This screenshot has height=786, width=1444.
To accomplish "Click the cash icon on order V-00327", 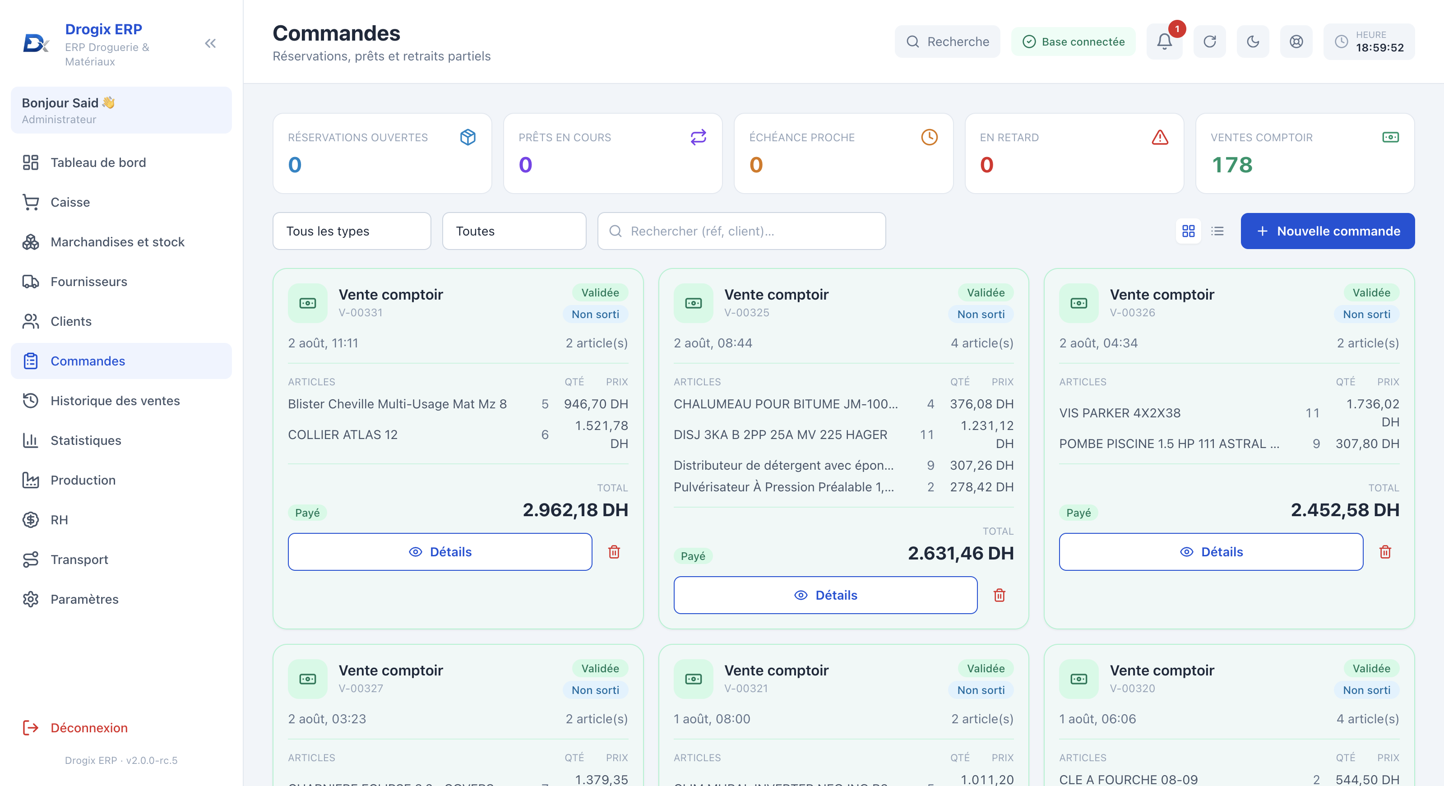I will (308, 679).
